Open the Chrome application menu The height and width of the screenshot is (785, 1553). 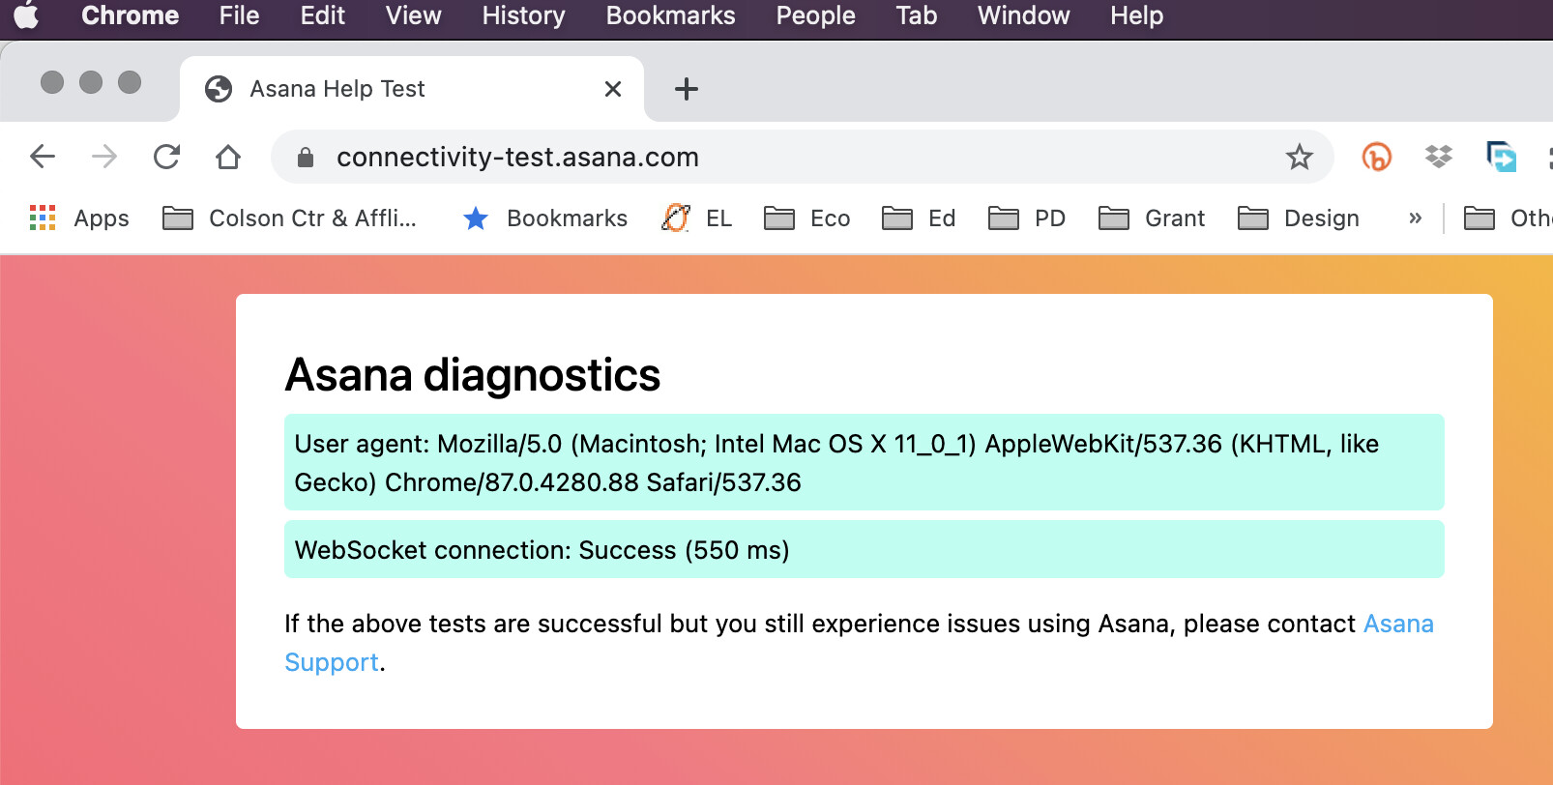[x=130, y=15]
